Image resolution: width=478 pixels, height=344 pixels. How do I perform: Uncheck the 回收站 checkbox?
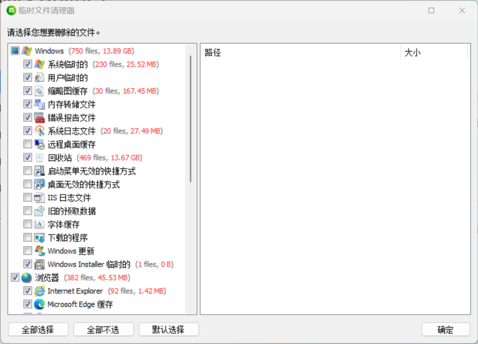[27, 157]
